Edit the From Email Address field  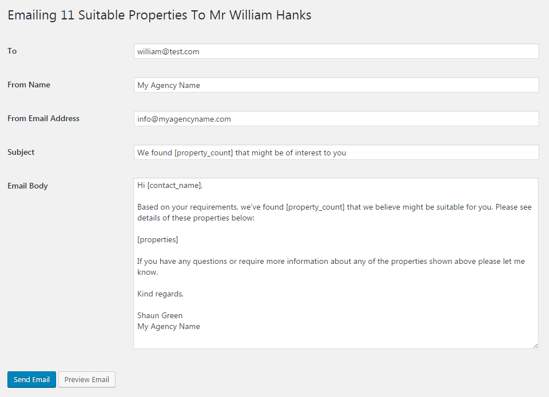coord(336,119)
